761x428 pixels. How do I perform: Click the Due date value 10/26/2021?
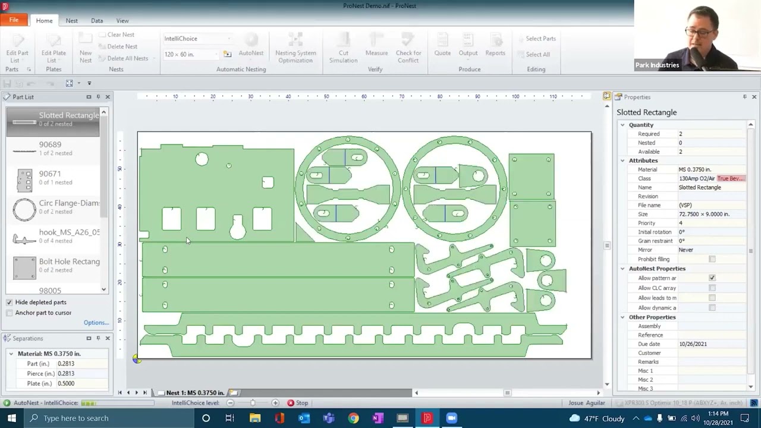[712, 344]
